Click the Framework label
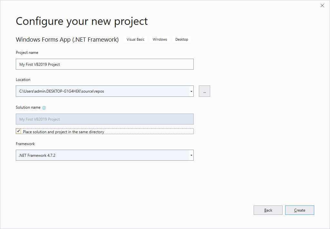 click(x=25, y=144)
